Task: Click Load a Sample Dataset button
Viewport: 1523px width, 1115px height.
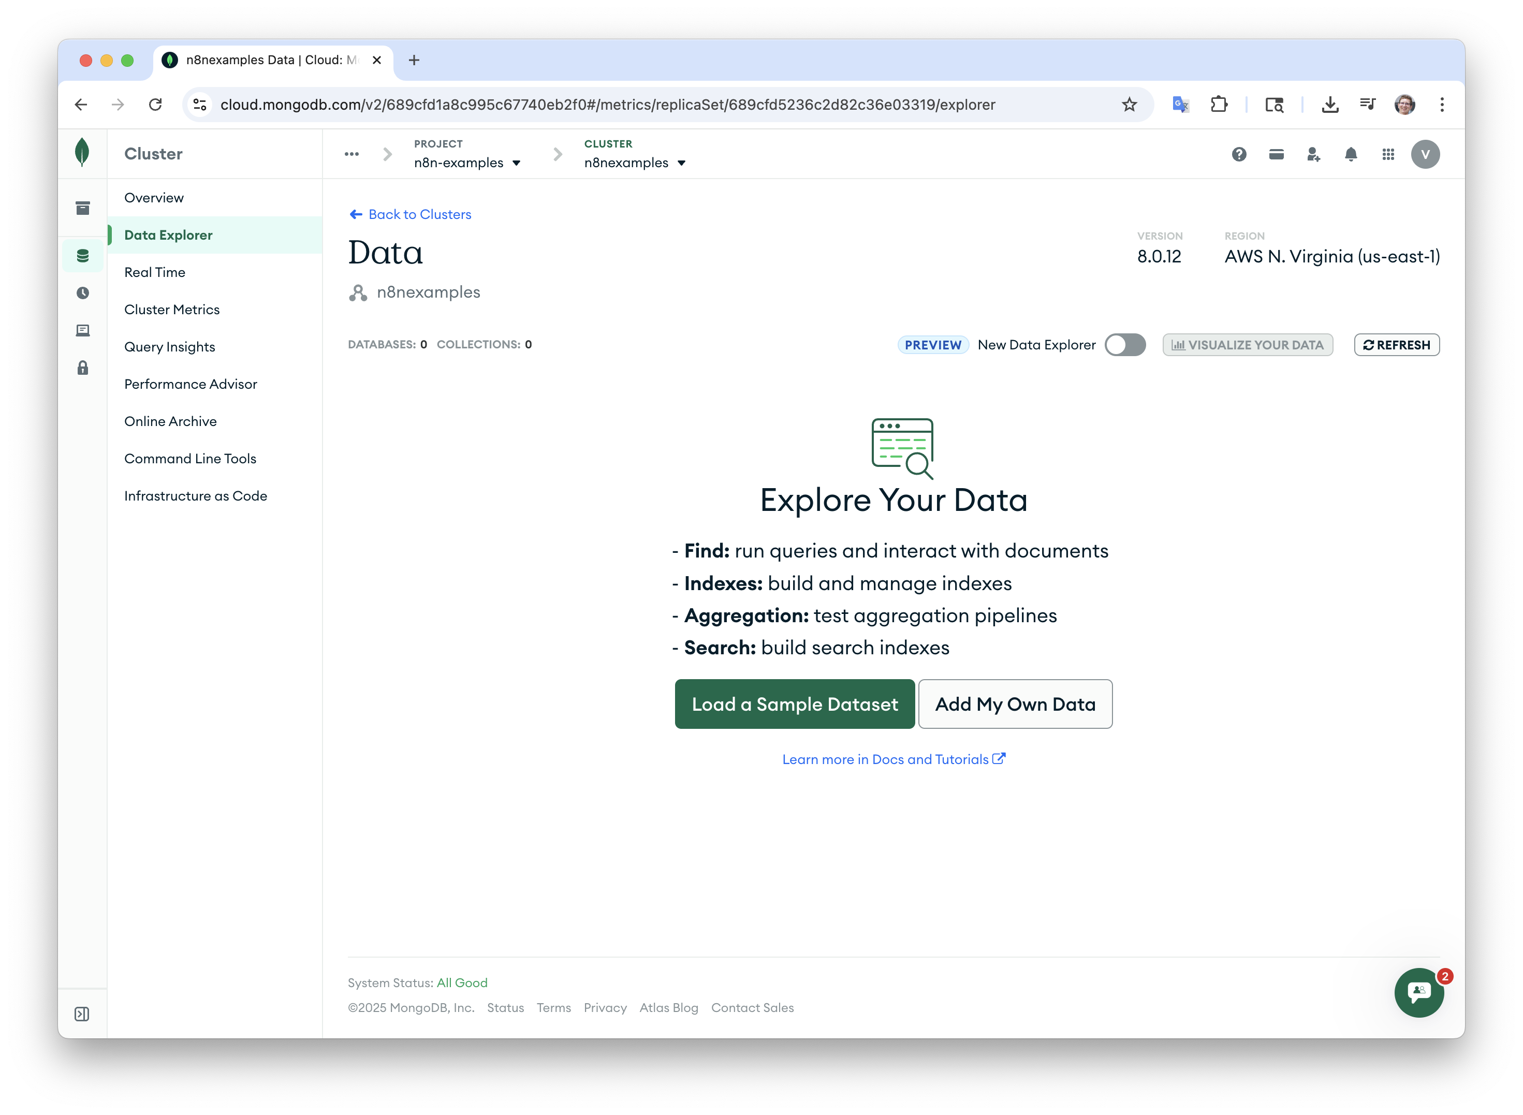Action: [794, 704]
